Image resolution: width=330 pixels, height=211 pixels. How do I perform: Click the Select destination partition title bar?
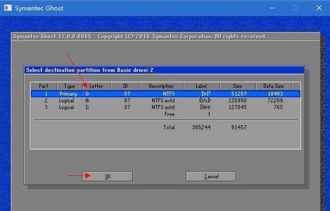[x=164, y=70]
